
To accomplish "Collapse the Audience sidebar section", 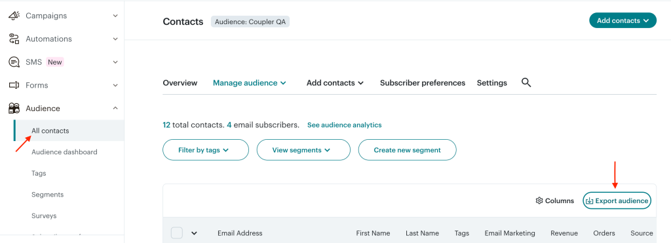I will [x=115, y=108].
